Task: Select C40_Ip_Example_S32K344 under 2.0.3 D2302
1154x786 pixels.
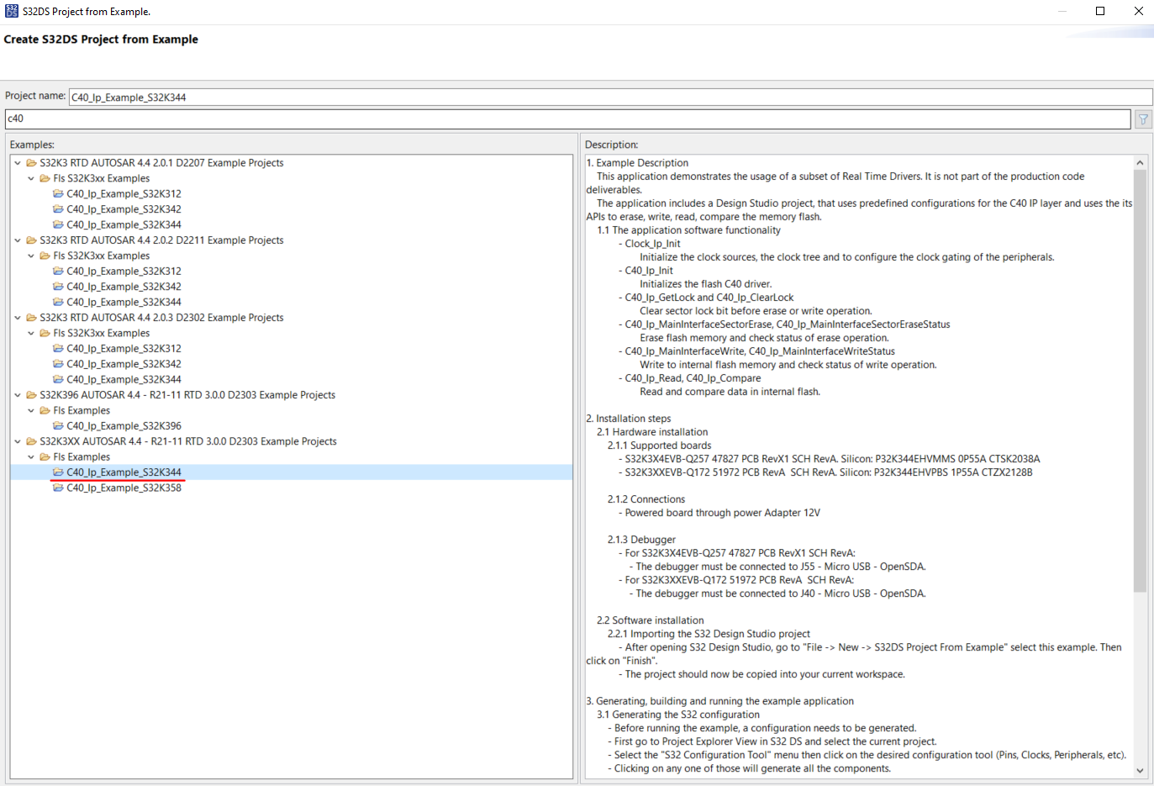Action: click(x=124, y=379)
